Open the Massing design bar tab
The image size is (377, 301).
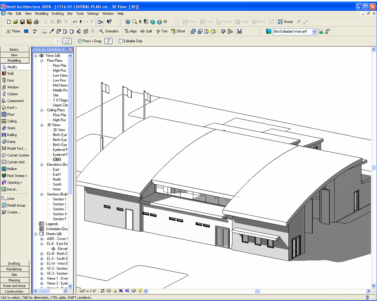click(x=14, y=280)
